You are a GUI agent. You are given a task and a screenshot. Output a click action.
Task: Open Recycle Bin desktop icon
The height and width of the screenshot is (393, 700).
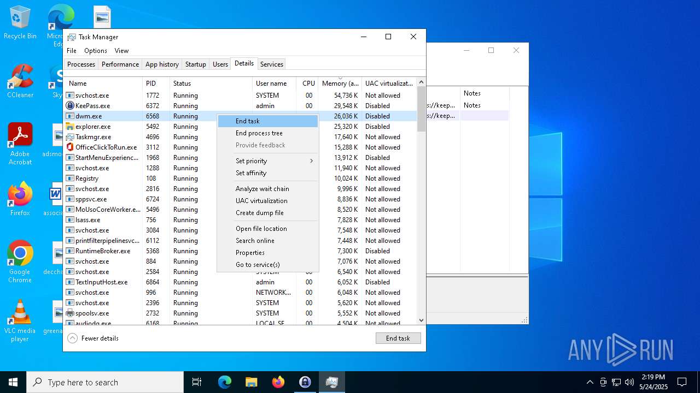pyautogui.click(x=20, y=23)
